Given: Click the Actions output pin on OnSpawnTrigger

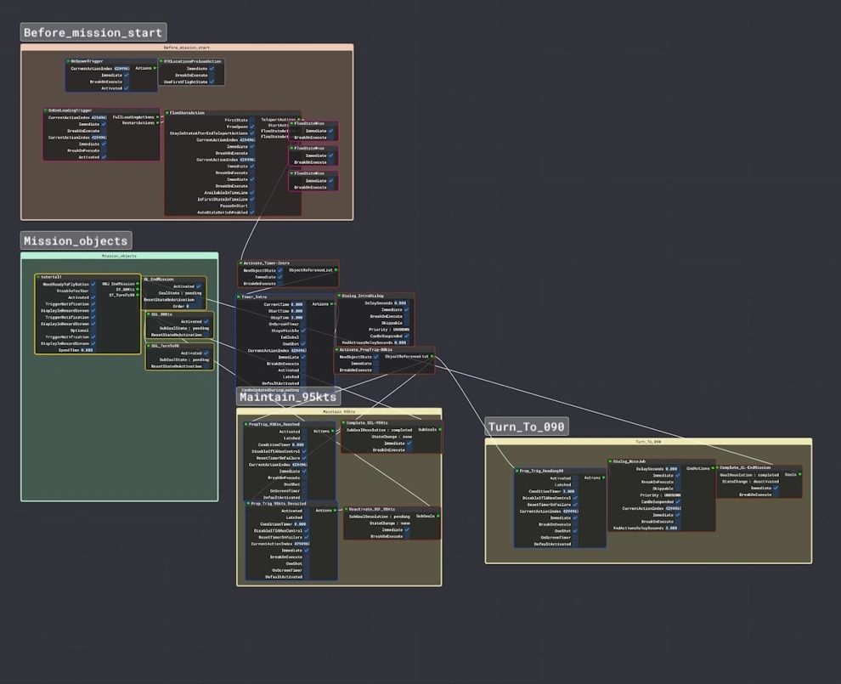Looking at the screenshot, I should click(155, 68).
